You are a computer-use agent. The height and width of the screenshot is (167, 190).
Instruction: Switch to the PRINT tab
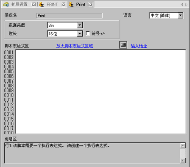(52, 4)
